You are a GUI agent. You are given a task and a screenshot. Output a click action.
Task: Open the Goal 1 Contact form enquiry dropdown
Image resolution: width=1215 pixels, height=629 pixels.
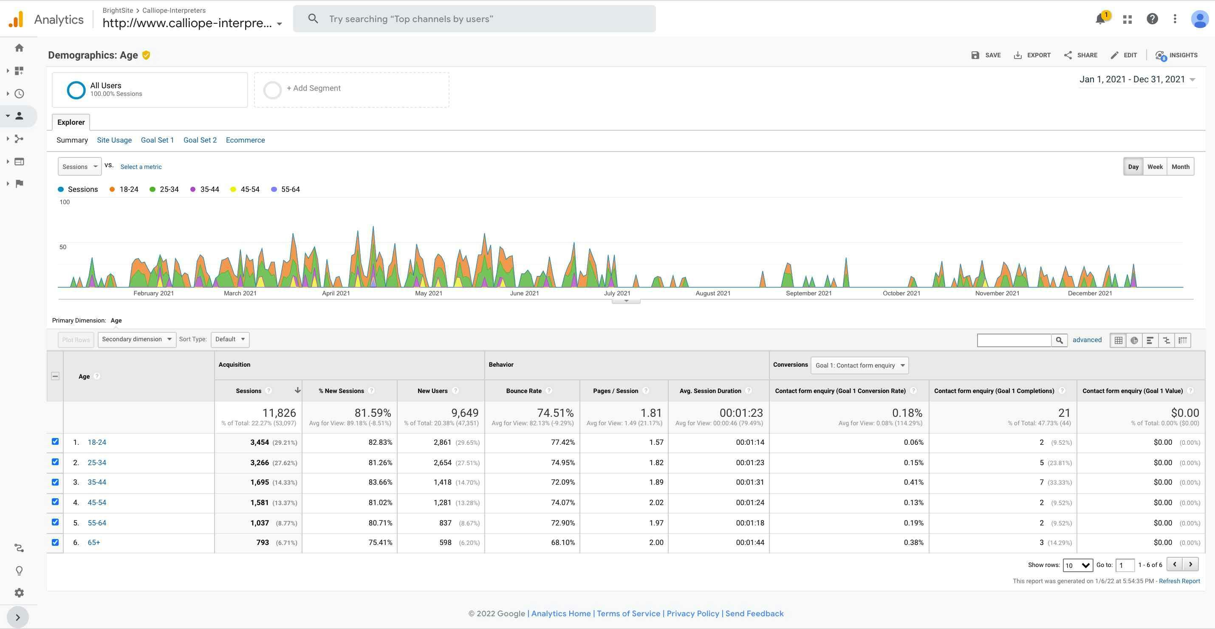point(859,365)
